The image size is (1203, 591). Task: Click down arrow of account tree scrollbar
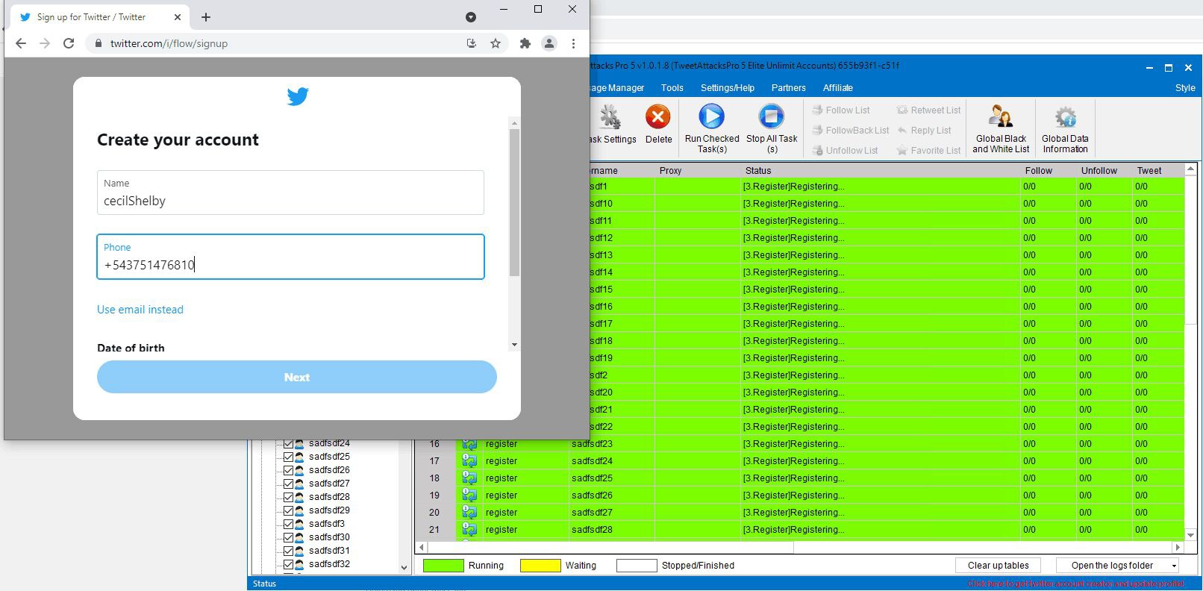404,568
